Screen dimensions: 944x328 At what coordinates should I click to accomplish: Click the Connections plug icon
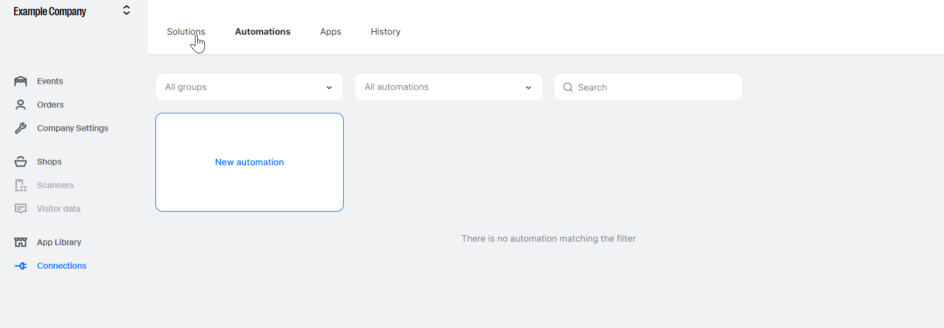[21, 266]
